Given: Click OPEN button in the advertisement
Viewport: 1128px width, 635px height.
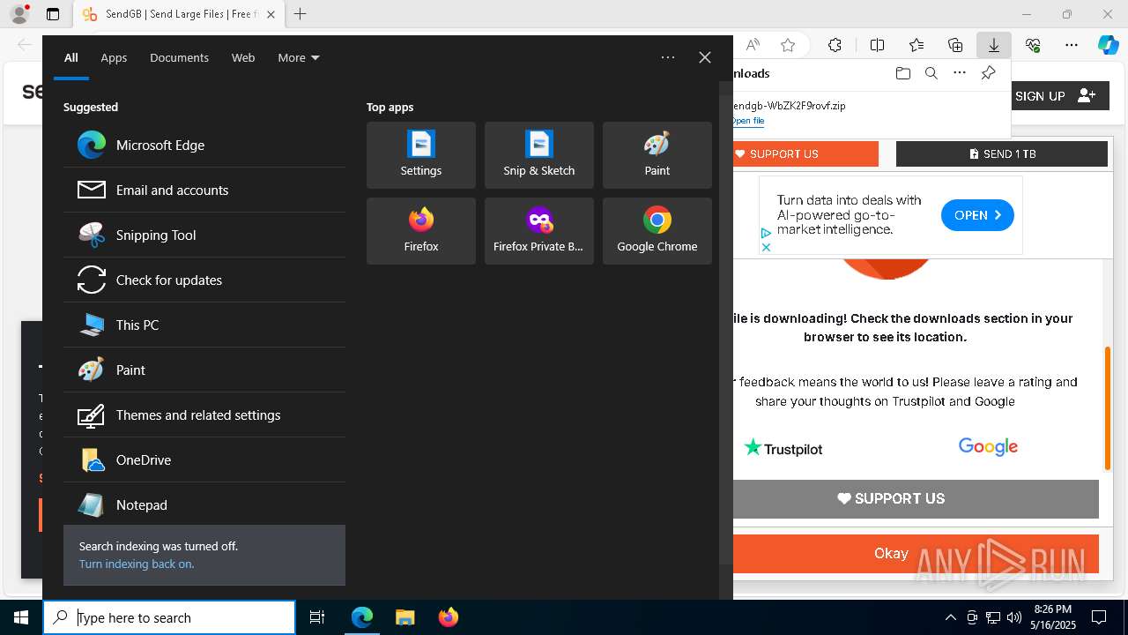Looking at the screenshot, I should [977, 215].
